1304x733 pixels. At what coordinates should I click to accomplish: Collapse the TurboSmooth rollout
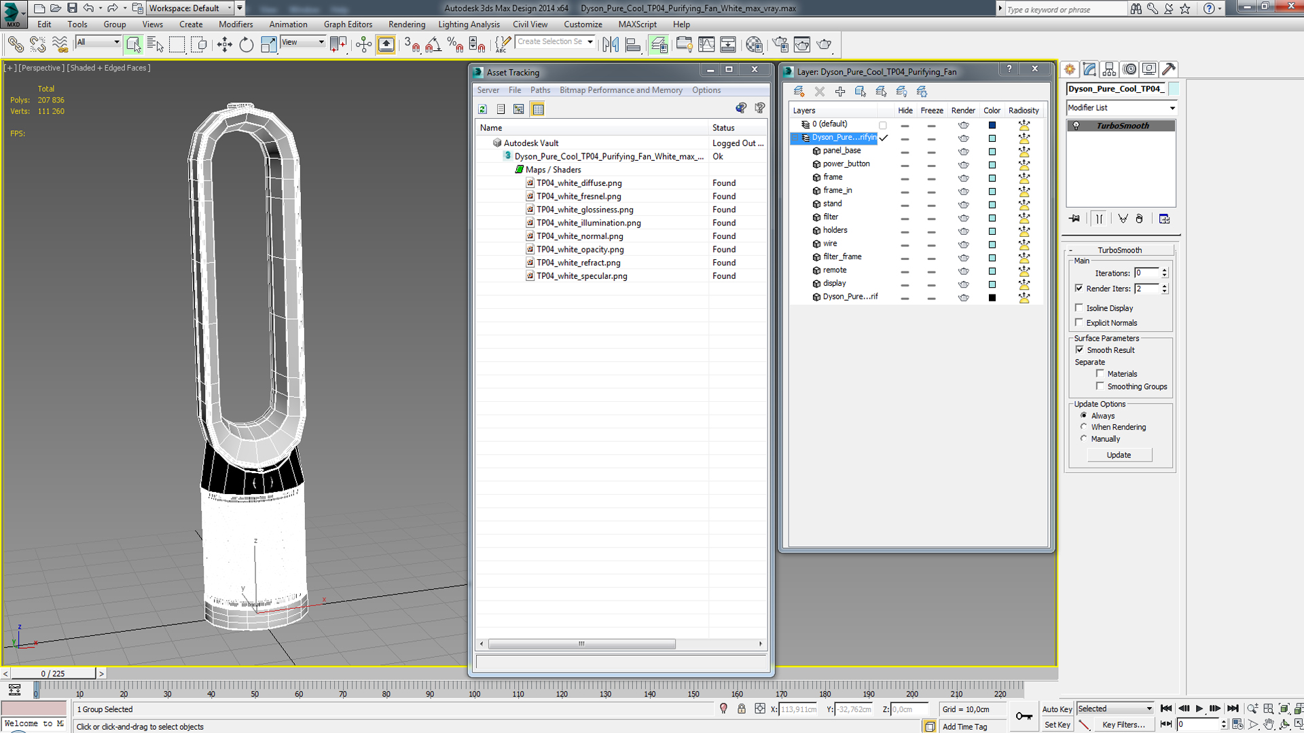[x=1119, y=250]
